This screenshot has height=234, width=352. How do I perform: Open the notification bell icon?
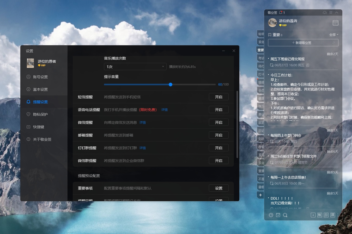click(x=281, y=12)
